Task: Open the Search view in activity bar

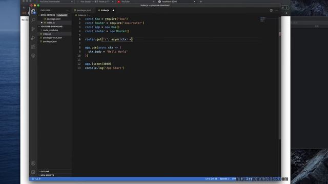Action: tap(33, 20)
